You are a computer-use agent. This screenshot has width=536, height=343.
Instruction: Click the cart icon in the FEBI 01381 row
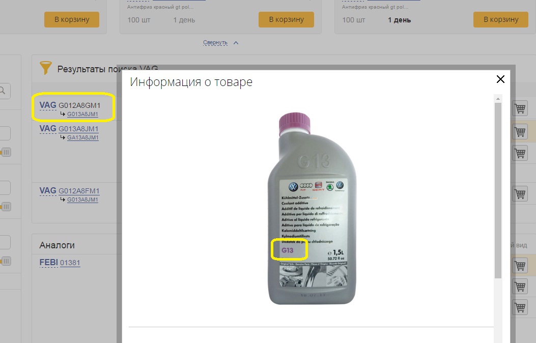[x=520, y=265]
